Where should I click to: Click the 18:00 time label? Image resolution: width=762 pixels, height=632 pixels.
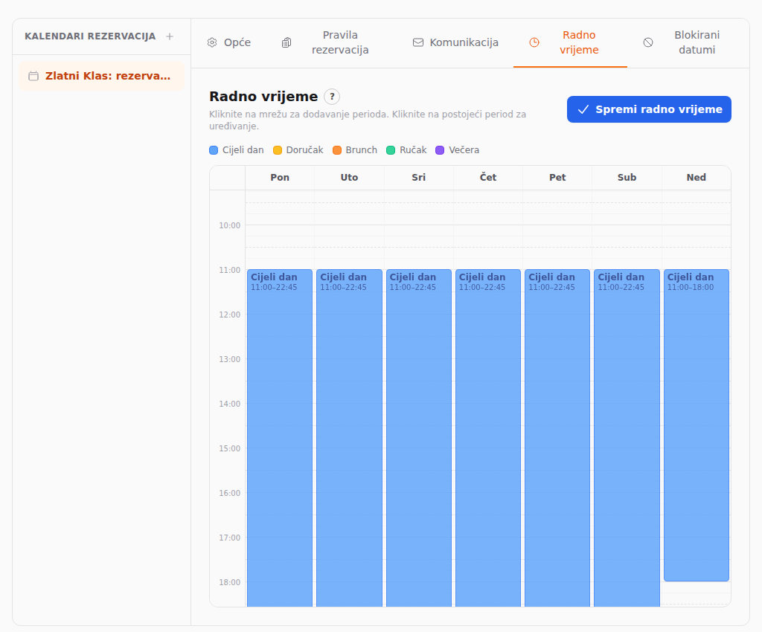tap(229, 582)
